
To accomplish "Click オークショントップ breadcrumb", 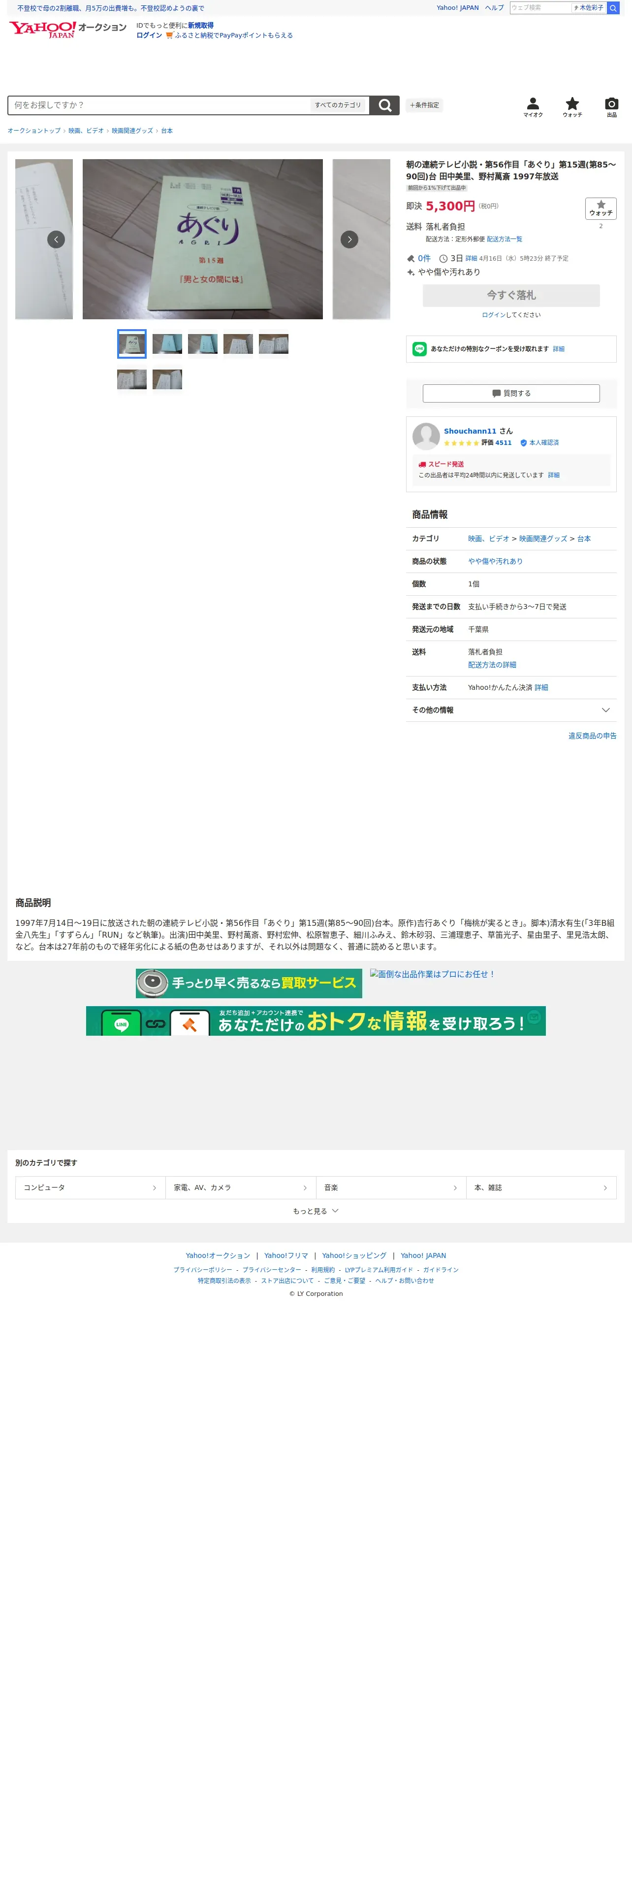I will click(34, 131).
